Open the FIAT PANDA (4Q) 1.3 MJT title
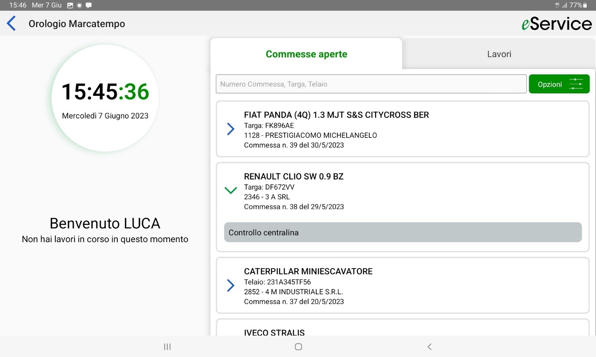 (x=336, y=115)
